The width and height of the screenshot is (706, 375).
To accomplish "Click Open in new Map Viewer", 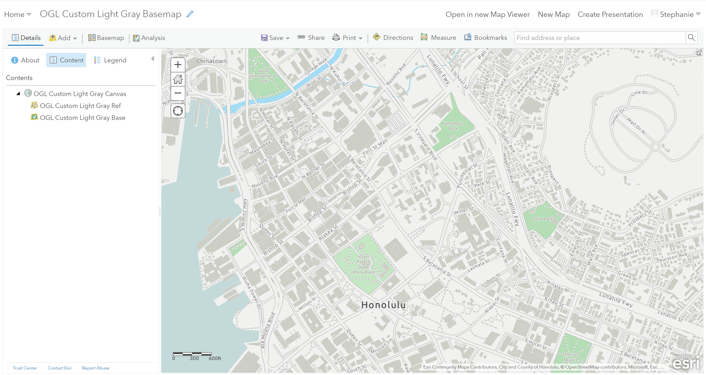I will click(x=487, y=14).
